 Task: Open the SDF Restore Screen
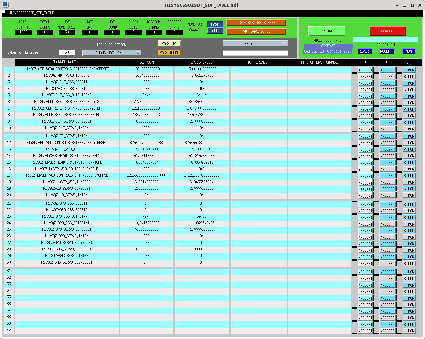click(x=256, y=23)
